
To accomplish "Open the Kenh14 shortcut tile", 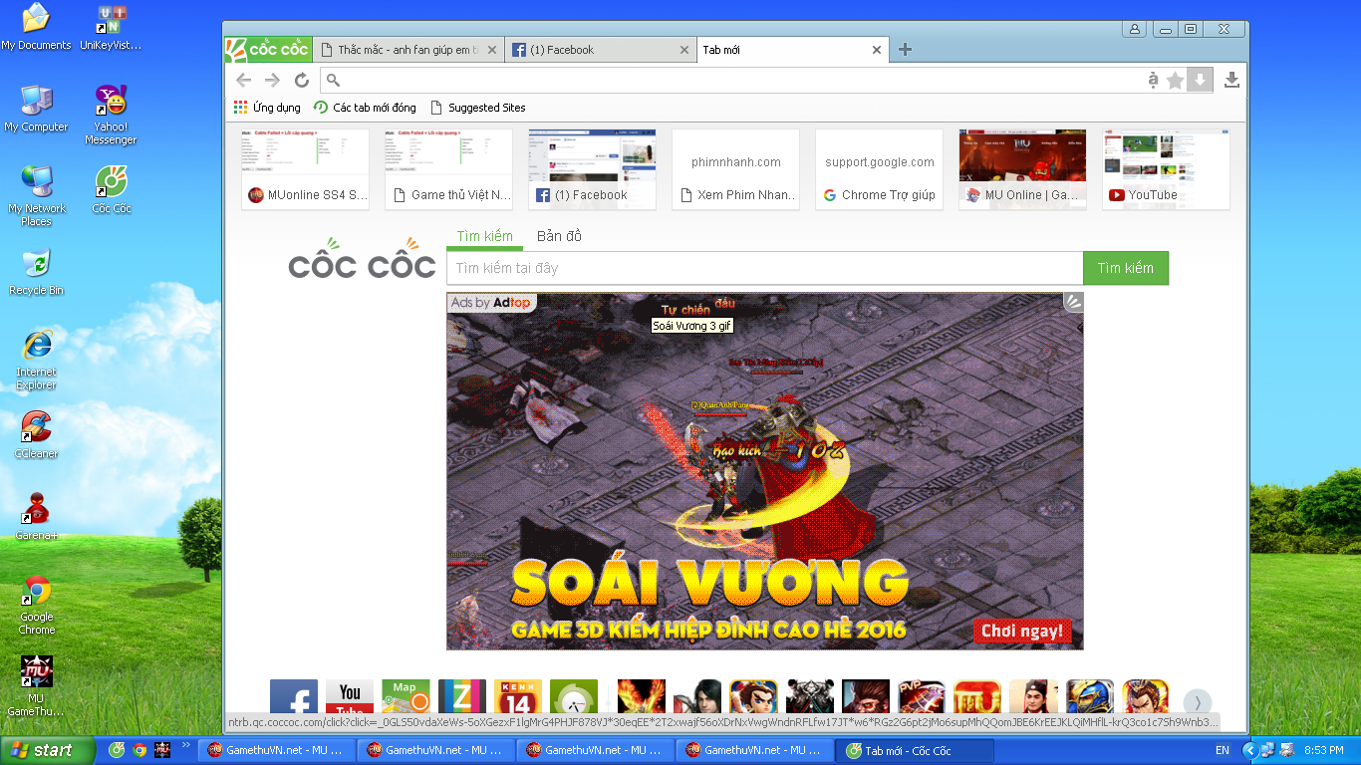I will 518,696.
